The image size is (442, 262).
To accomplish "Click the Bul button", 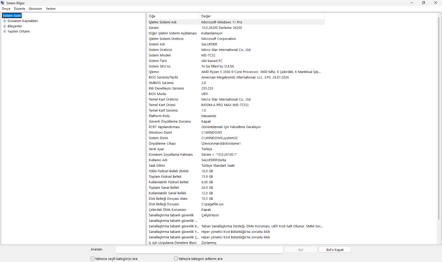I will (x=301, y=250).
